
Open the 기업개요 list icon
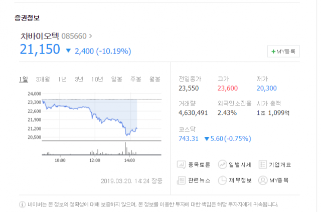[x=263, y=164]
